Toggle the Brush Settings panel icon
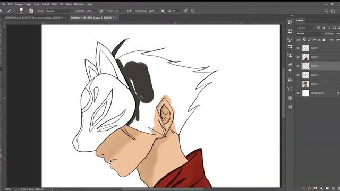Viewport: 340px width, 191px height. [x=31, y=11]
